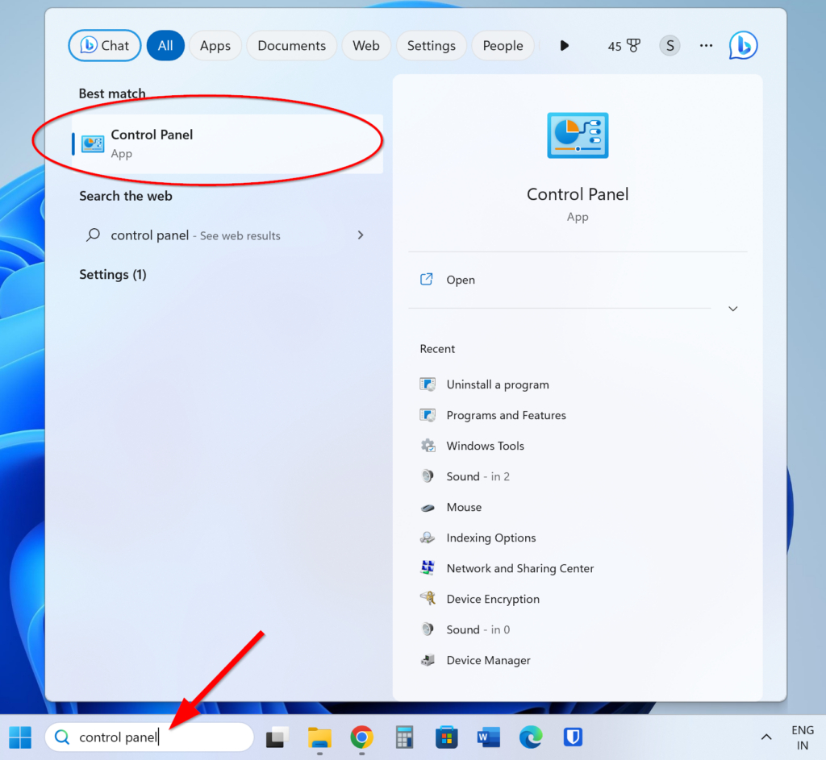The image size is (826, 760).
Task: Open the Control Panel best match result
Action: 227,143
